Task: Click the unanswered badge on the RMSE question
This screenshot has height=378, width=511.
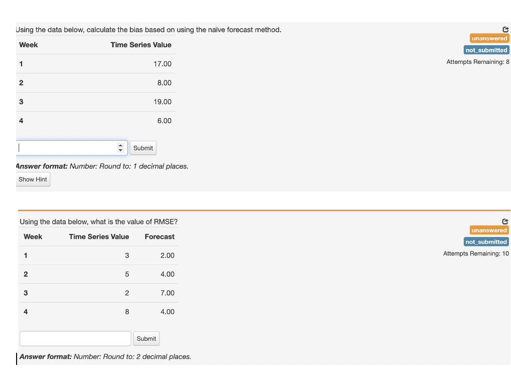Action: (489, 230)
